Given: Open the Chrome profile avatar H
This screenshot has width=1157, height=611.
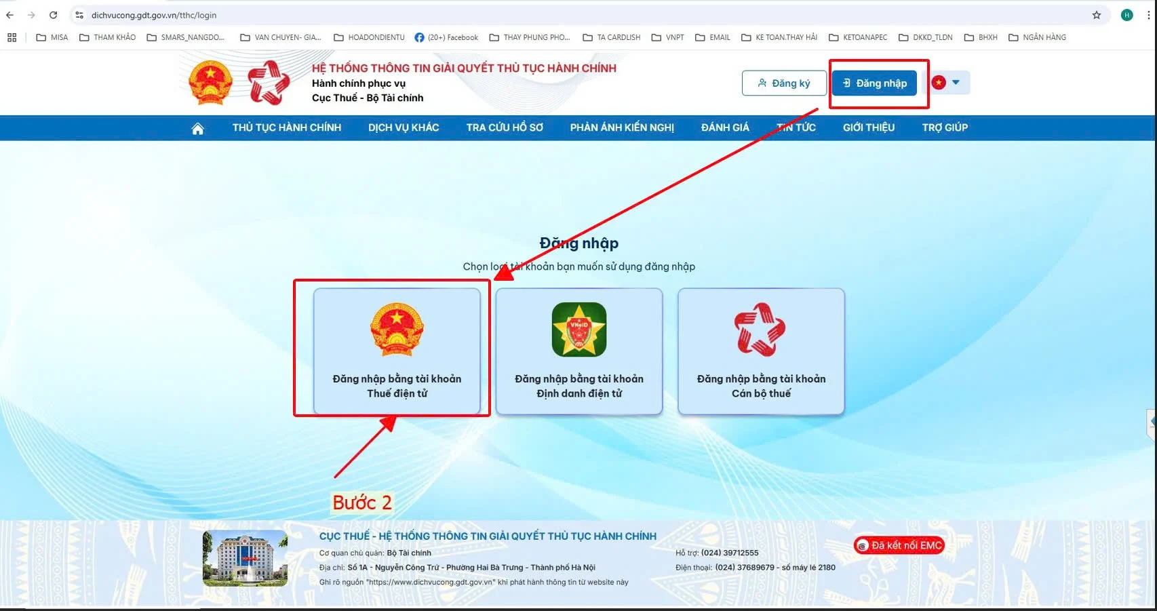Looking at the screenshot, I should coord(1126,15).
